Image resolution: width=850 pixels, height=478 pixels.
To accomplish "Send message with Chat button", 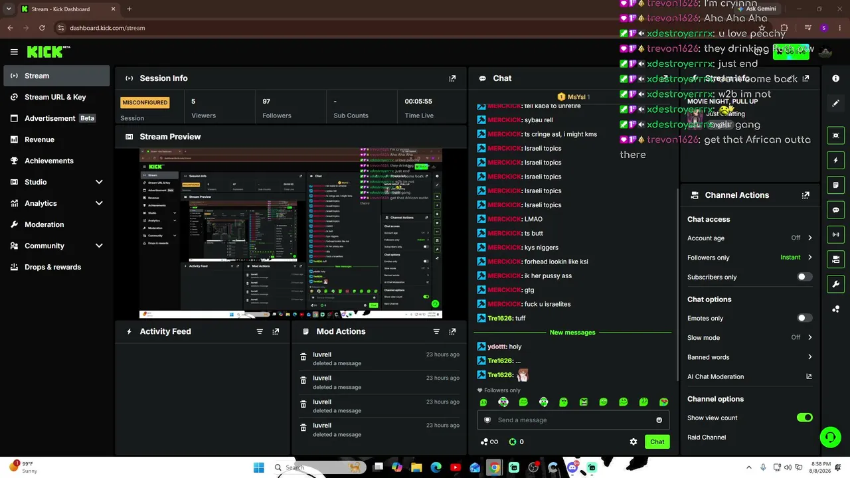I will click(x=657, y=441).
